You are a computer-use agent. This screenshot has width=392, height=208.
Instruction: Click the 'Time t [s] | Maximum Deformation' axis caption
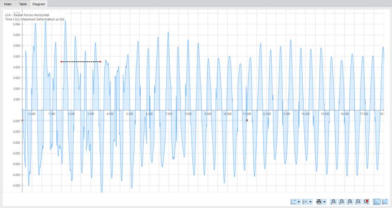tap(35, 19)
